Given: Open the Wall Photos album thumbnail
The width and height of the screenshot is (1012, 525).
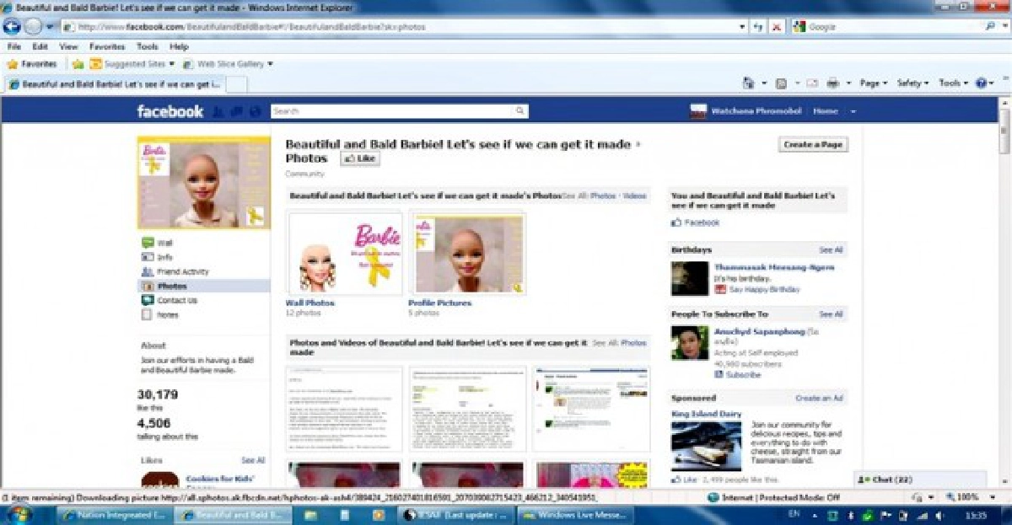Looking at the screenshot, I should pos(345,253).
